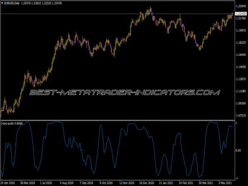Click the divider between chart and indicator
The image size is (248, 186).
pos(124,121)
